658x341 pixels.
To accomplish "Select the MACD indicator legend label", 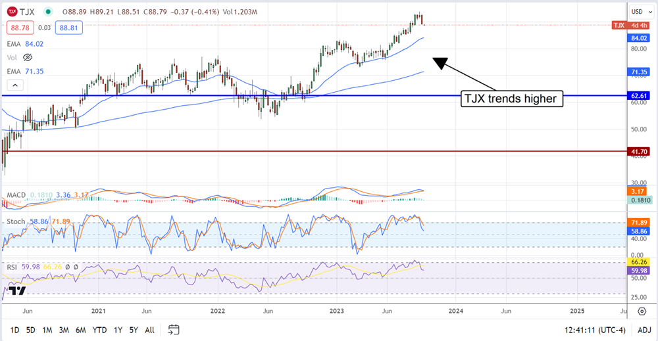I will (x=16, y=195).
